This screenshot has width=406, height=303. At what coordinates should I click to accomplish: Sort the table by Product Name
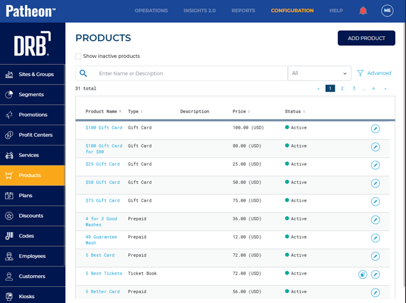[103, 111]
